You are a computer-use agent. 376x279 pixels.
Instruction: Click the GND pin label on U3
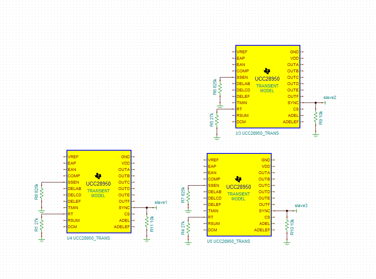[294, 52]
